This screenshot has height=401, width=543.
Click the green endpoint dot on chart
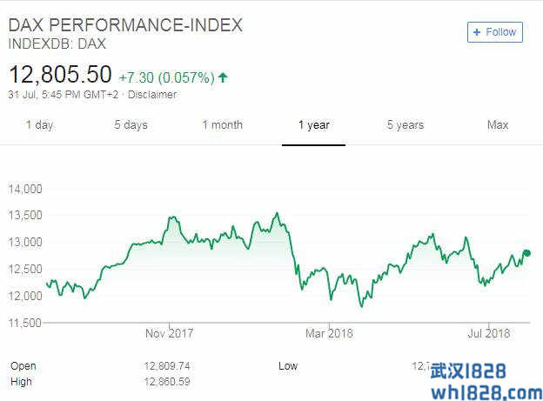[x=526, y=253]
